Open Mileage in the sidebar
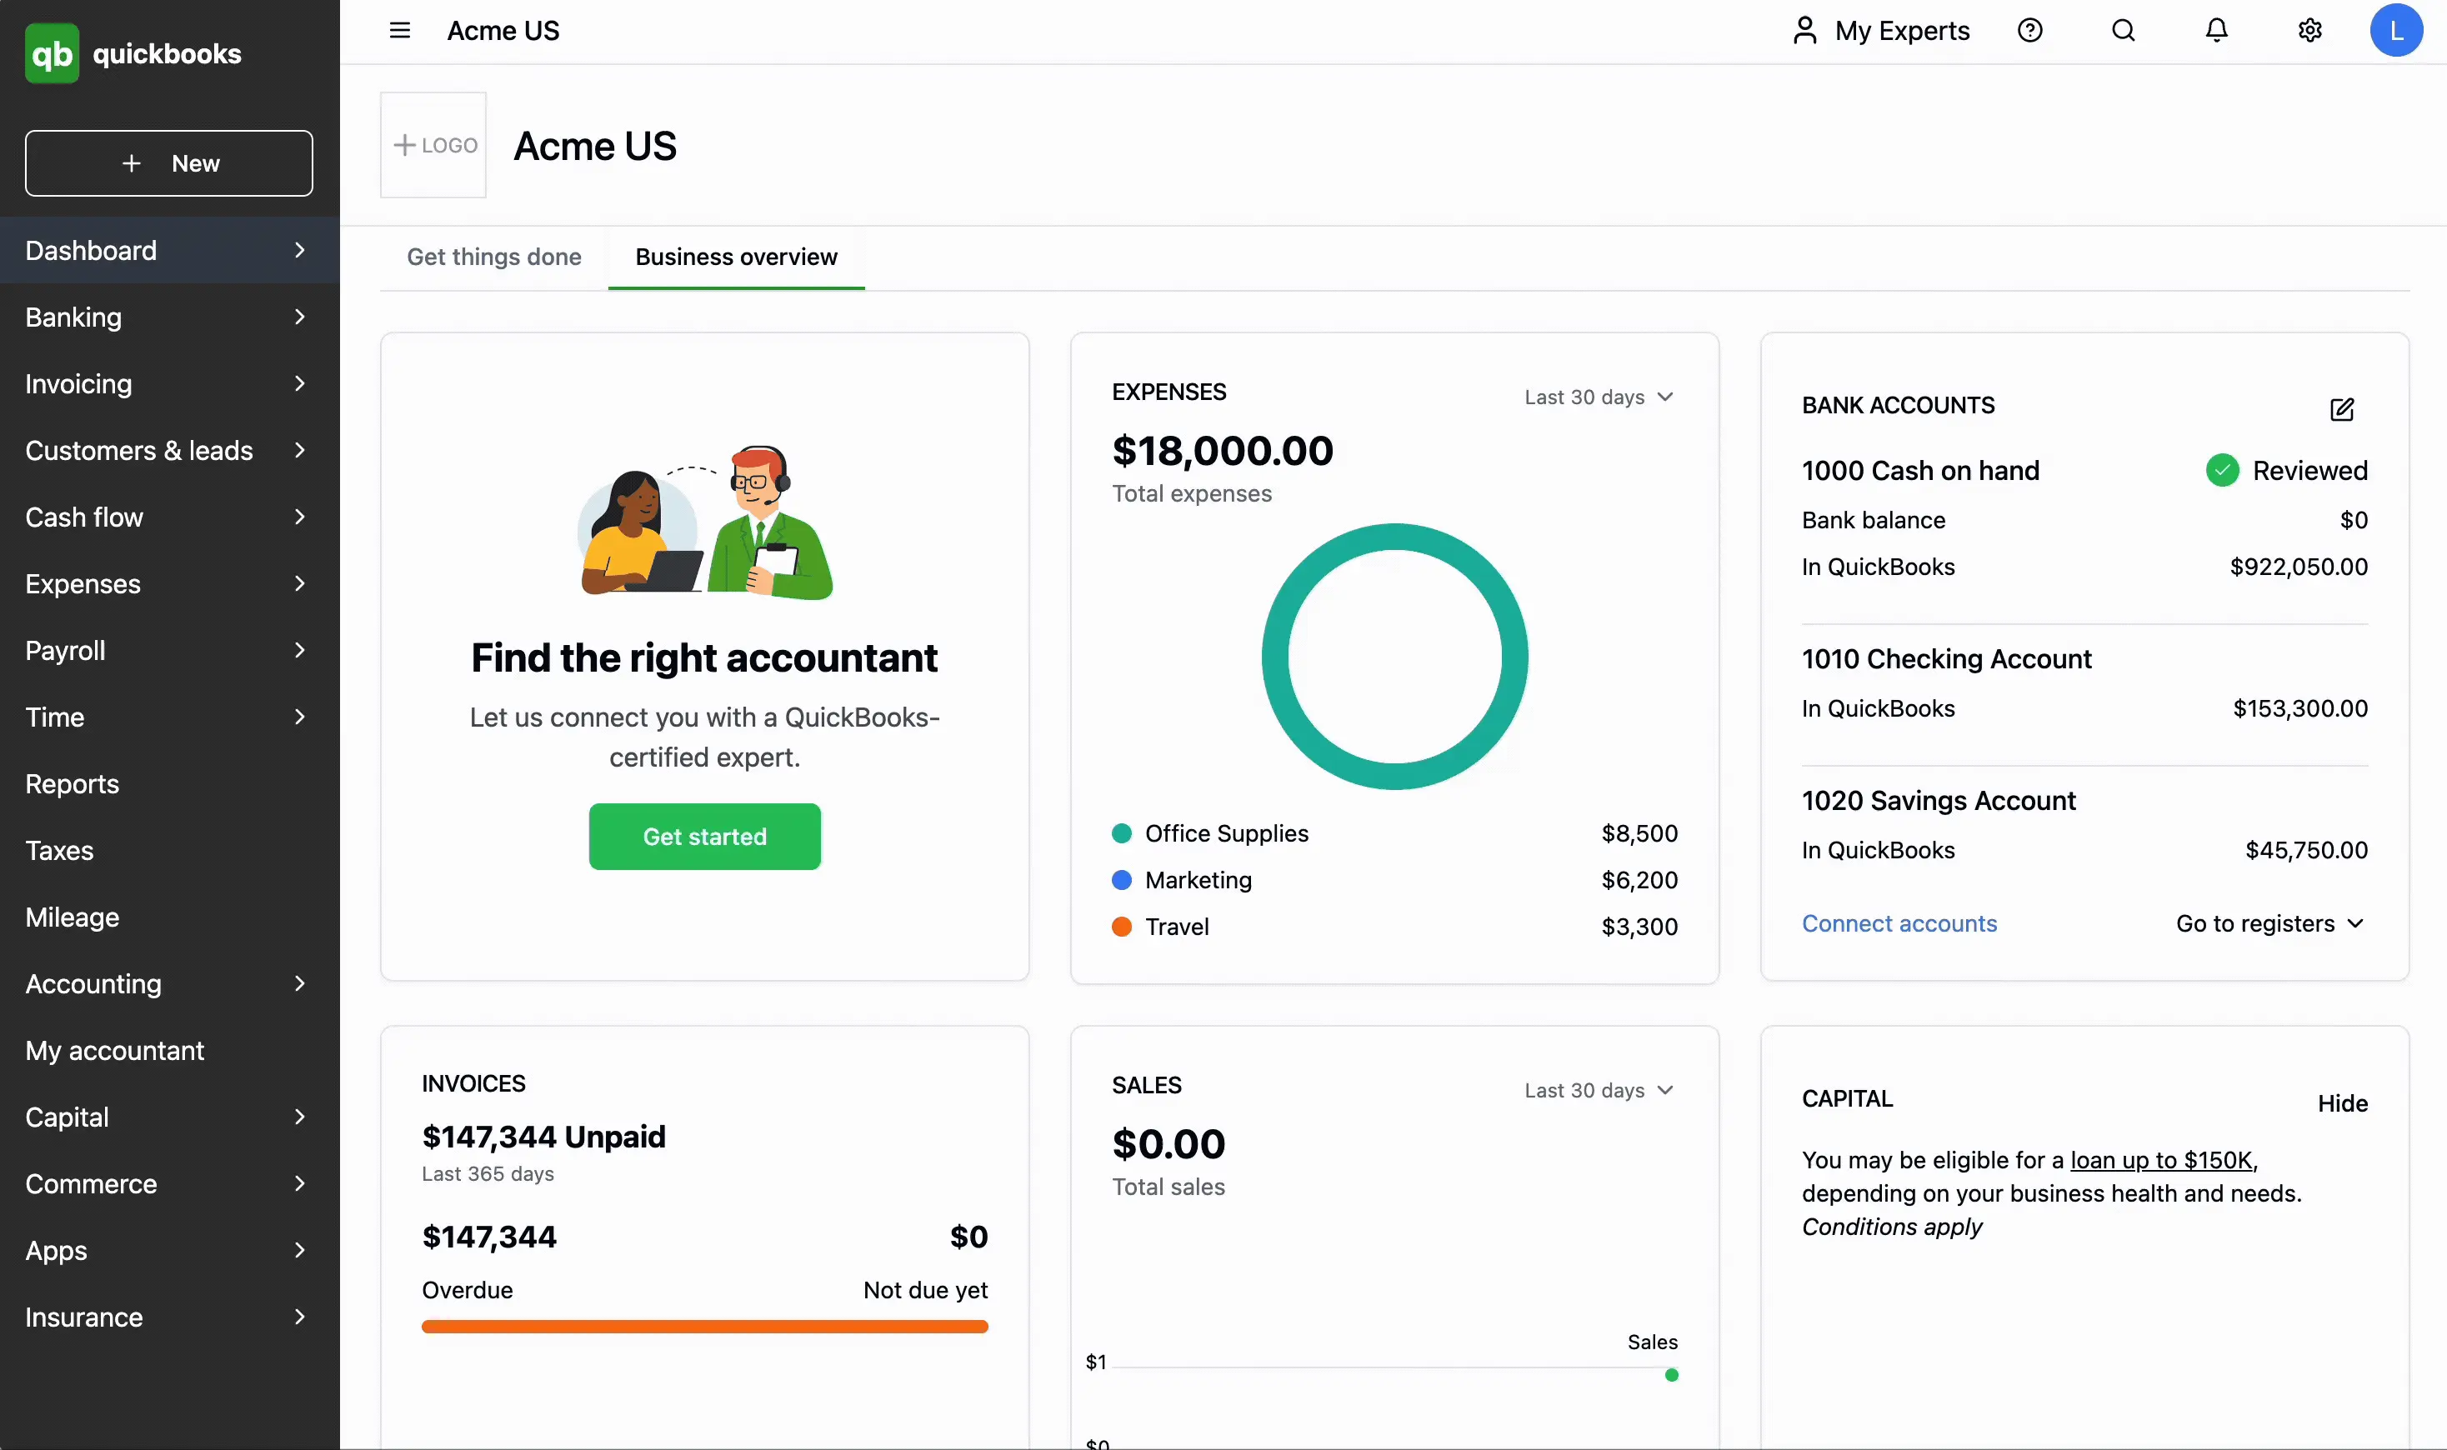The width and height of the screenshot is (2447, 1450). pyautogui.click(x=170, y=917)
